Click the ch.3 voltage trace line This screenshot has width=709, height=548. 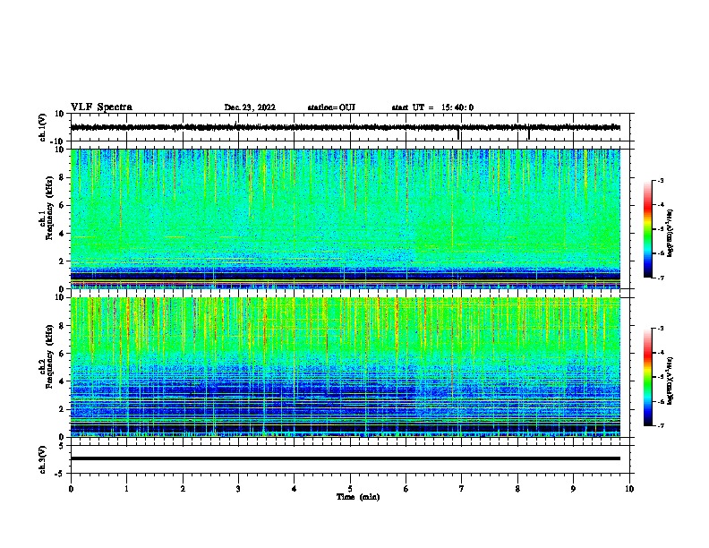click(x=346, y=458)
